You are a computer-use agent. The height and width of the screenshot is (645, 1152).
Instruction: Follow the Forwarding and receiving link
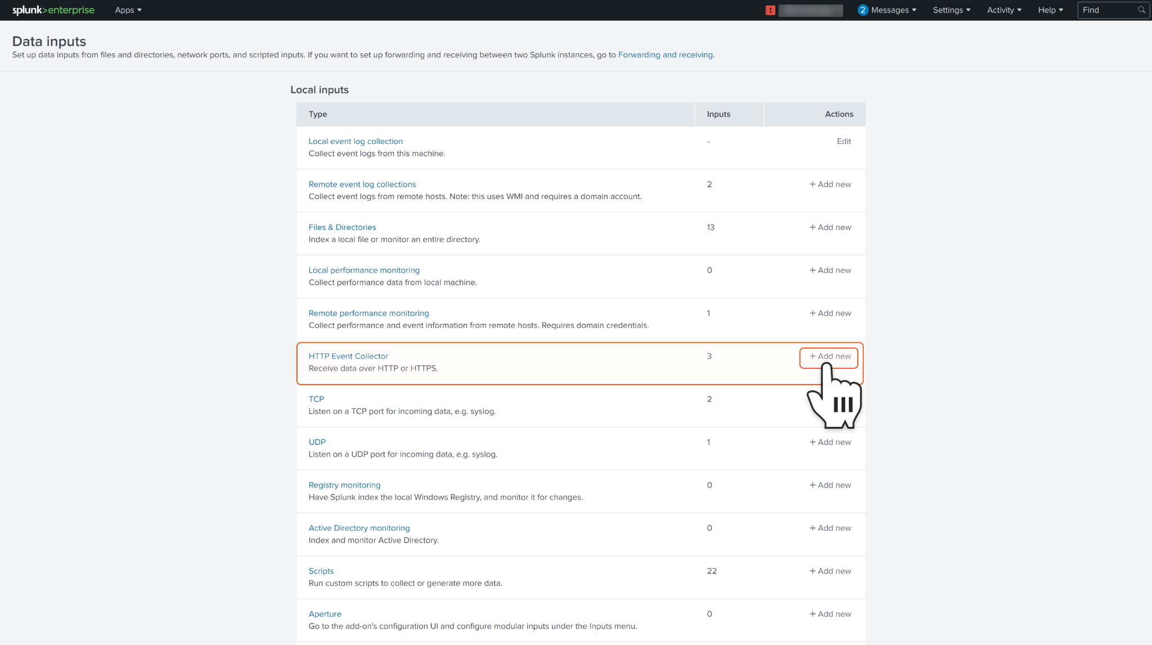665,55
